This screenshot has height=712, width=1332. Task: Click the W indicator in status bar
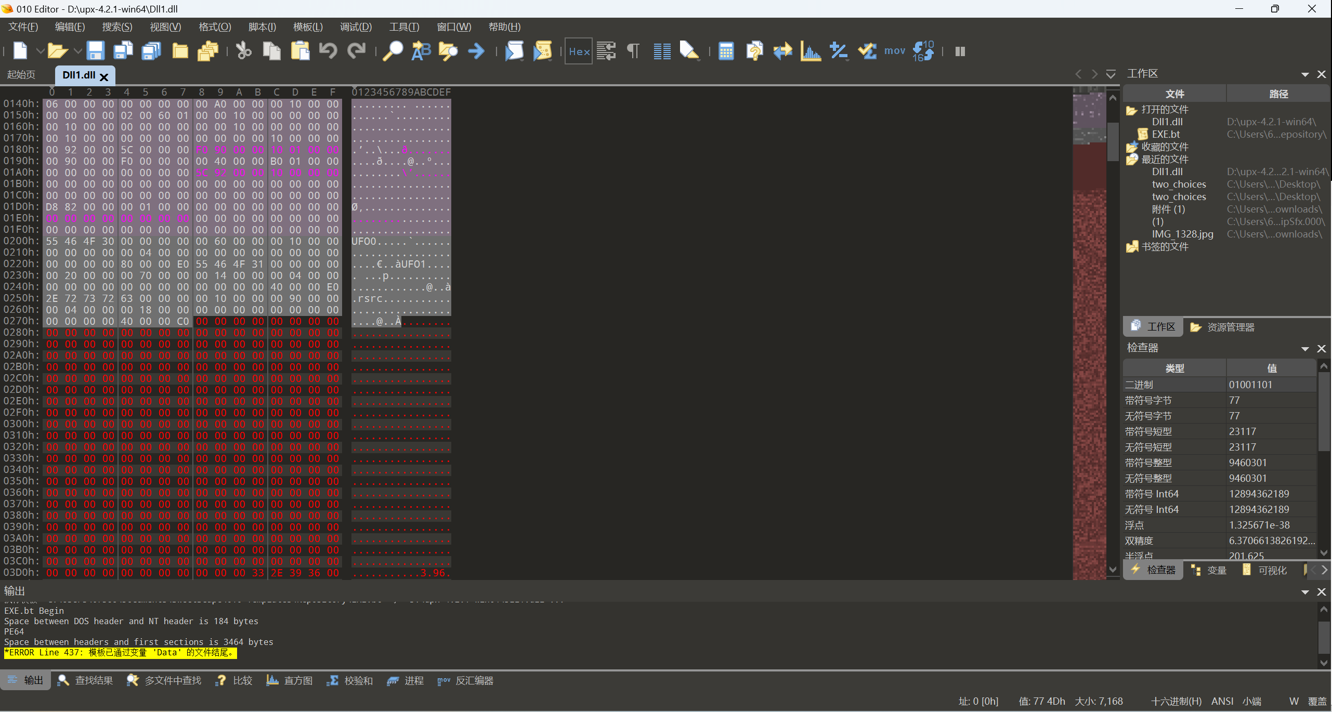click(x=1294, y=701)
